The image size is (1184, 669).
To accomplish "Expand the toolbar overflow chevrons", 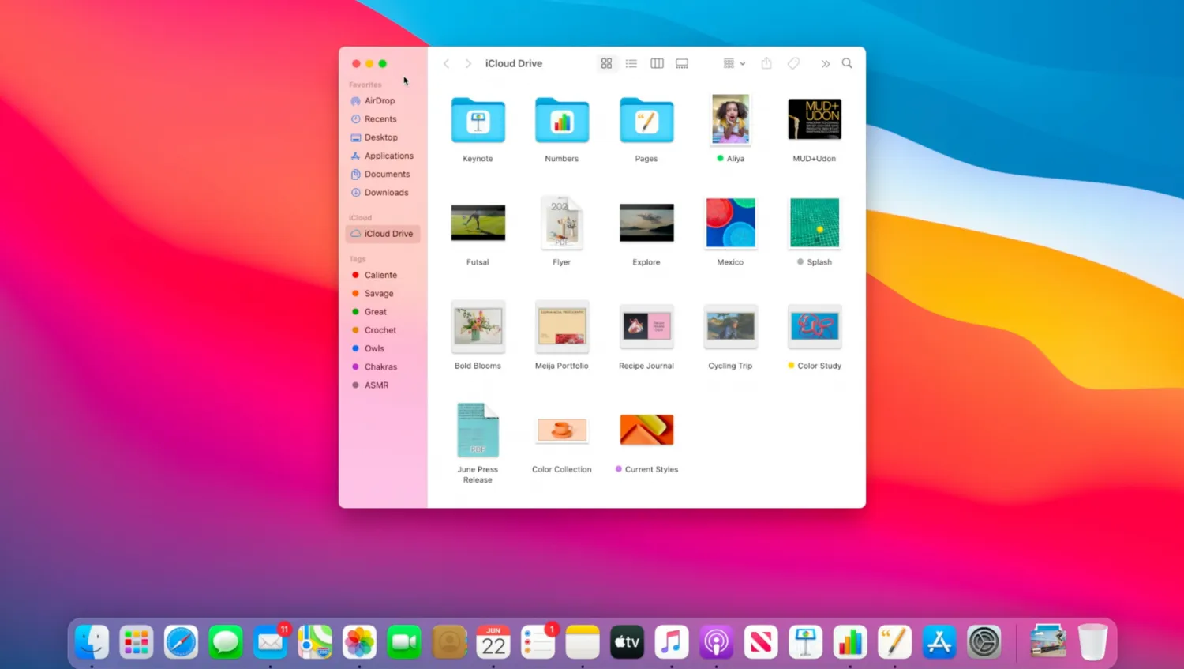I will tap(825, 63).
